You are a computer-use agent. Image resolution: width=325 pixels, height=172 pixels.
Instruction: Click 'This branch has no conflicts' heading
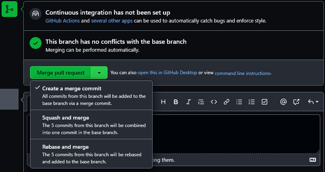tap(116, 41)
